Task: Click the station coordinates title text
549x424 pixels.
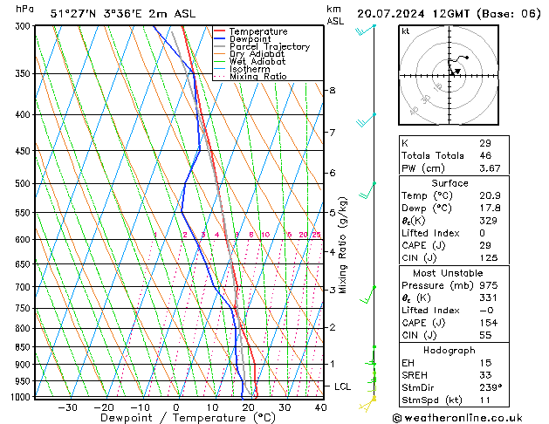Action: 123,14
